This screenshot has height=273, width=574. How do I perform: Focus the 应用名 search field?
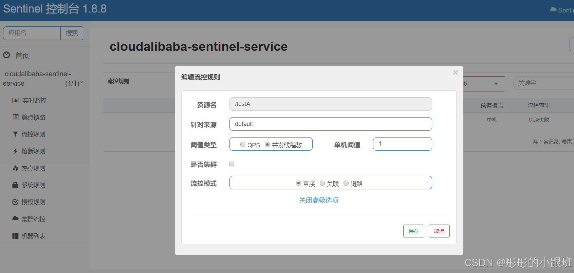(32, 33)
